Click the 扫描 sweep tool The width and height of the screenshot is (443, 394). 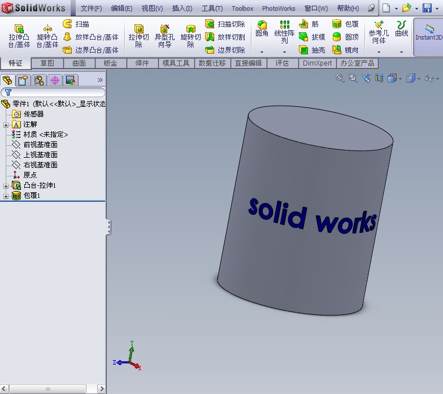pyautogui.click(x=76, y=24)
